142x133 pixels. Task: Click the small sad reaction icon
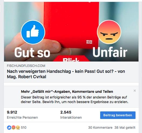pos(18,128)
